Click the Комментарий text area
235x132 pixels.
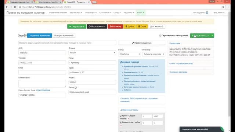(42, 84)
